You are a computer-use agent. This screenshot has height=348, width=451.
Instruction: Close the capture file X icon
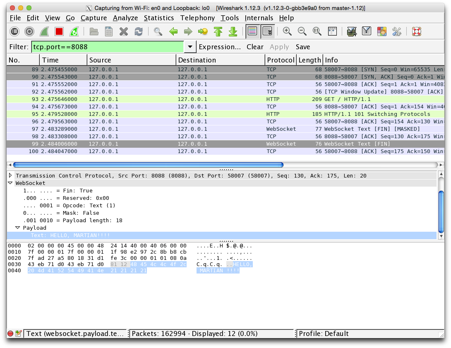tap(124, 31)
